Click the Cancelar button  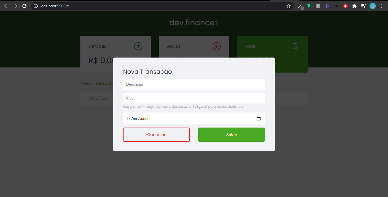pyautogui.click(x=156, y=135)
